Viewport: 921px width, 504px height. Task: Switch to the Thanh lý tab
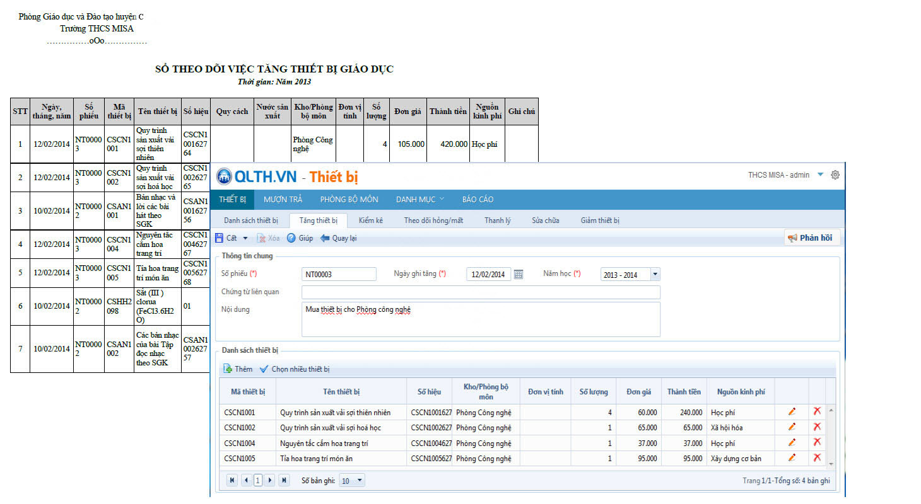(497, 220)
